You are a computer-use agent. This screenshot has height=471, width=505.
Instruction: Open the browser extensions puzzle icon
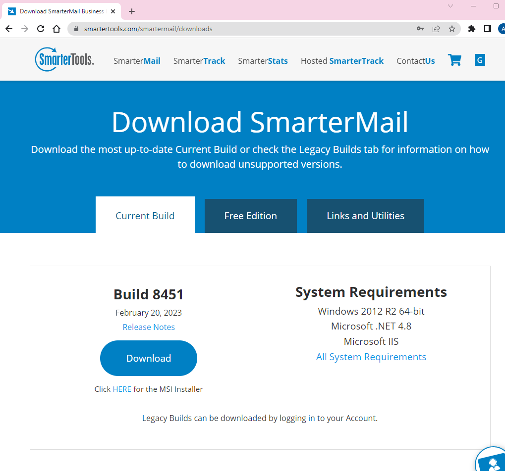(x=471, y=29)
